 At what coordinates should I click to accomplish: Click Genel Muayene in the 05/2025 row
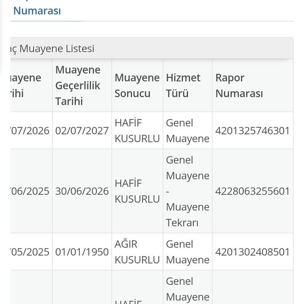(x=188, y=252)
